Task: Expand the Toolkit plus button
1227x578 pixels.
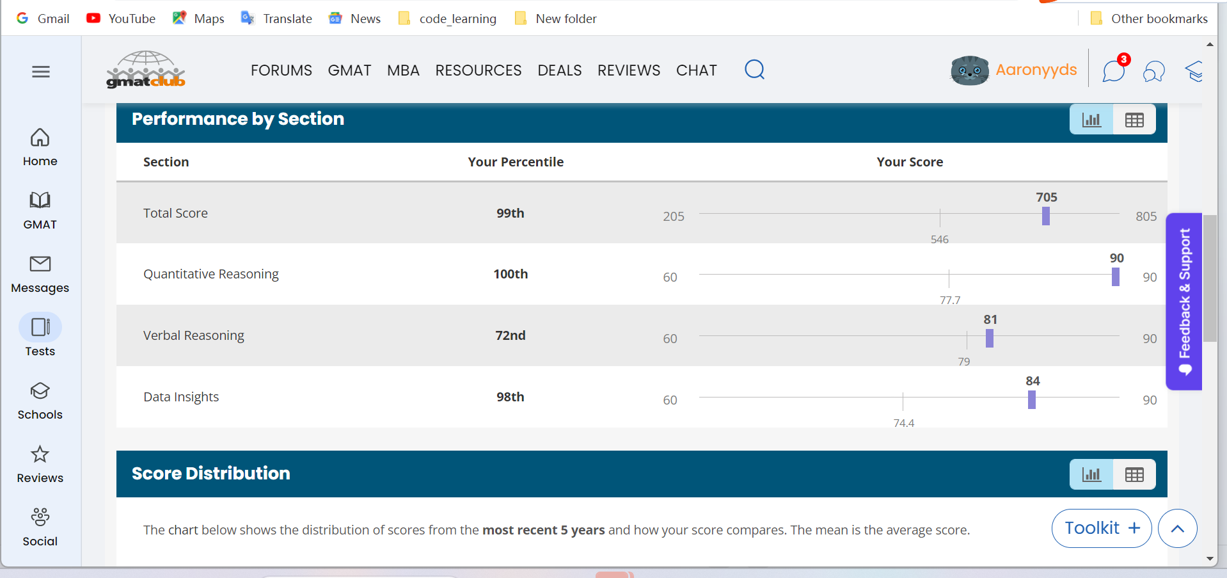Action: (x=1101, y=528)
